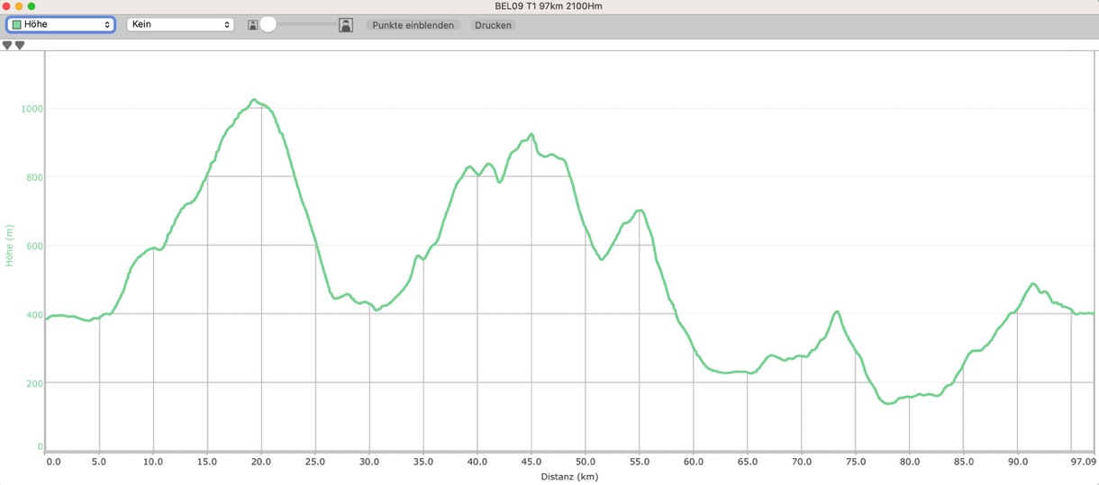Click the 25.0 distance axis label
Image resolution: width=1099 pixels, height=485 pixels.
315,462
